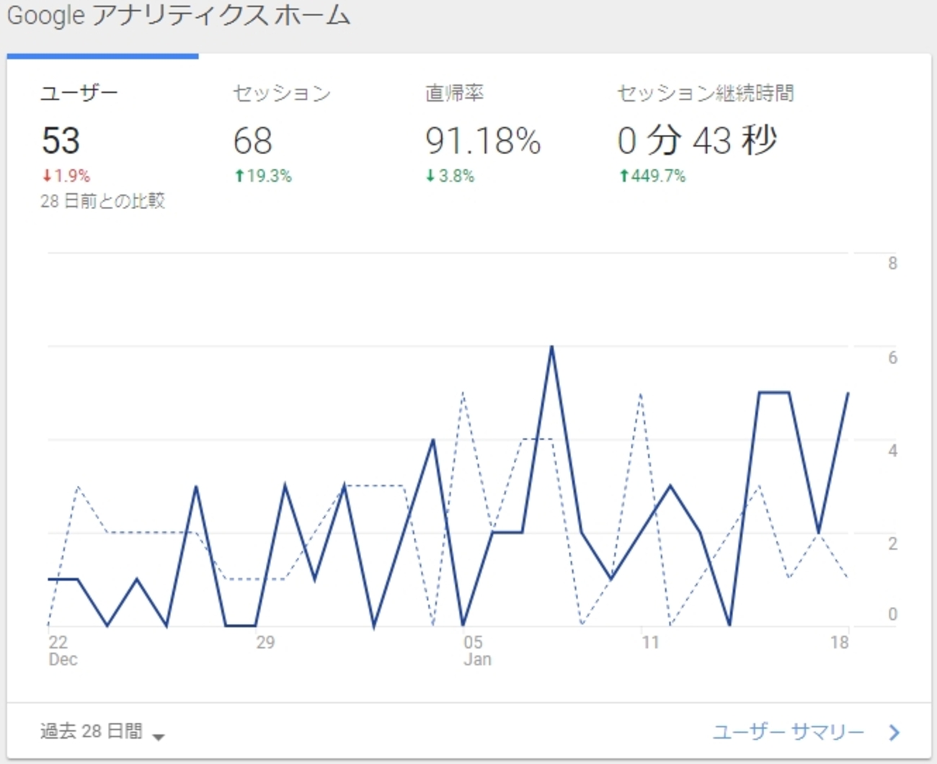Click the 18 date axis label
This screenshot has width=937, height=764.
[840, 642]
